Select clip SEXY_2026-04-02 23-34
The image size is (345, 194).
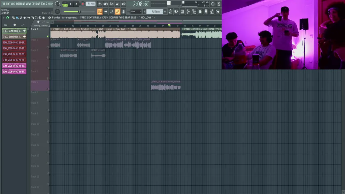click(x=14, y=66)
